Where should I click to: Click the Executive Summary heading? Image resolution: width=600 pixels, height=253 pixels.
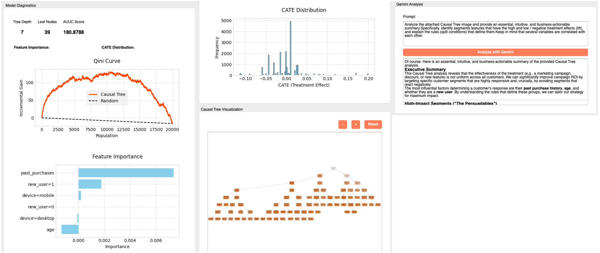[x=425, y=69]
